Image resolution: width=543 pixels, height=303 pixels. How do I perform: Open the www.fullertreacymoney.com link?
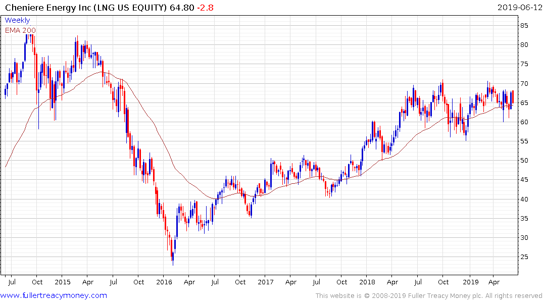54,295
